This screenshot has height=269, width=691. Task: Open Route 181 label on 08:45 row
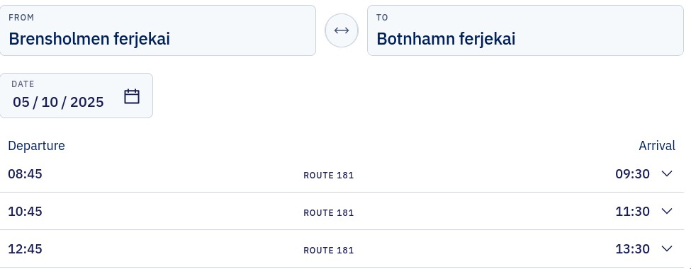click(x=329, y=176)
